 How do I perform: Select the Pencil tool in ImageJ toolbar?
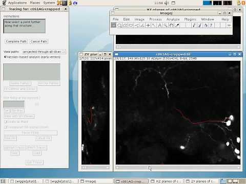[194, 26]
